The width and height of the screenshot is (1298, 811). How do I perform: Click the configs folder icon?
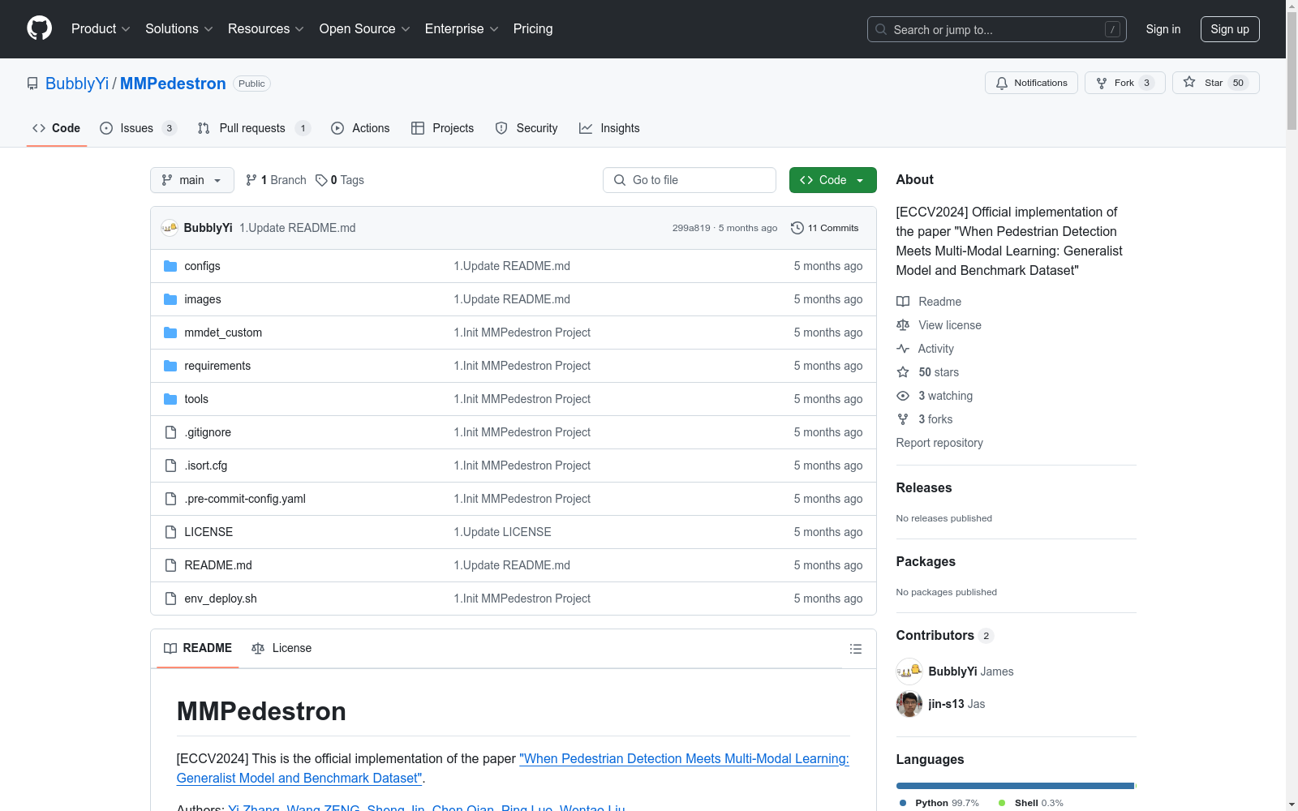pos(170,266)
